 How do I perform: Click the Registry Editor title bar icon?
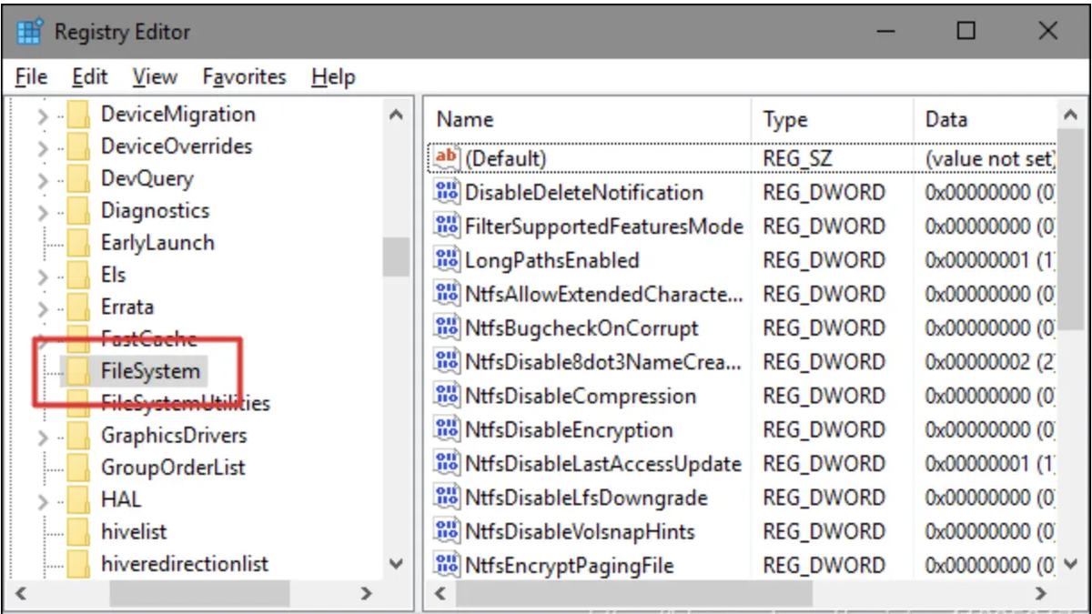tap(29, 32)
